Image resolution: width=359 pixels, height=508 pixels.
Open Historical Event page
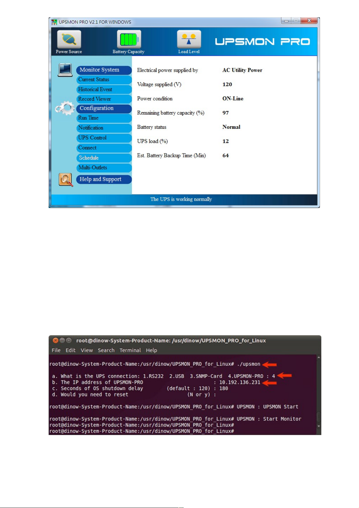click(104, 90)
